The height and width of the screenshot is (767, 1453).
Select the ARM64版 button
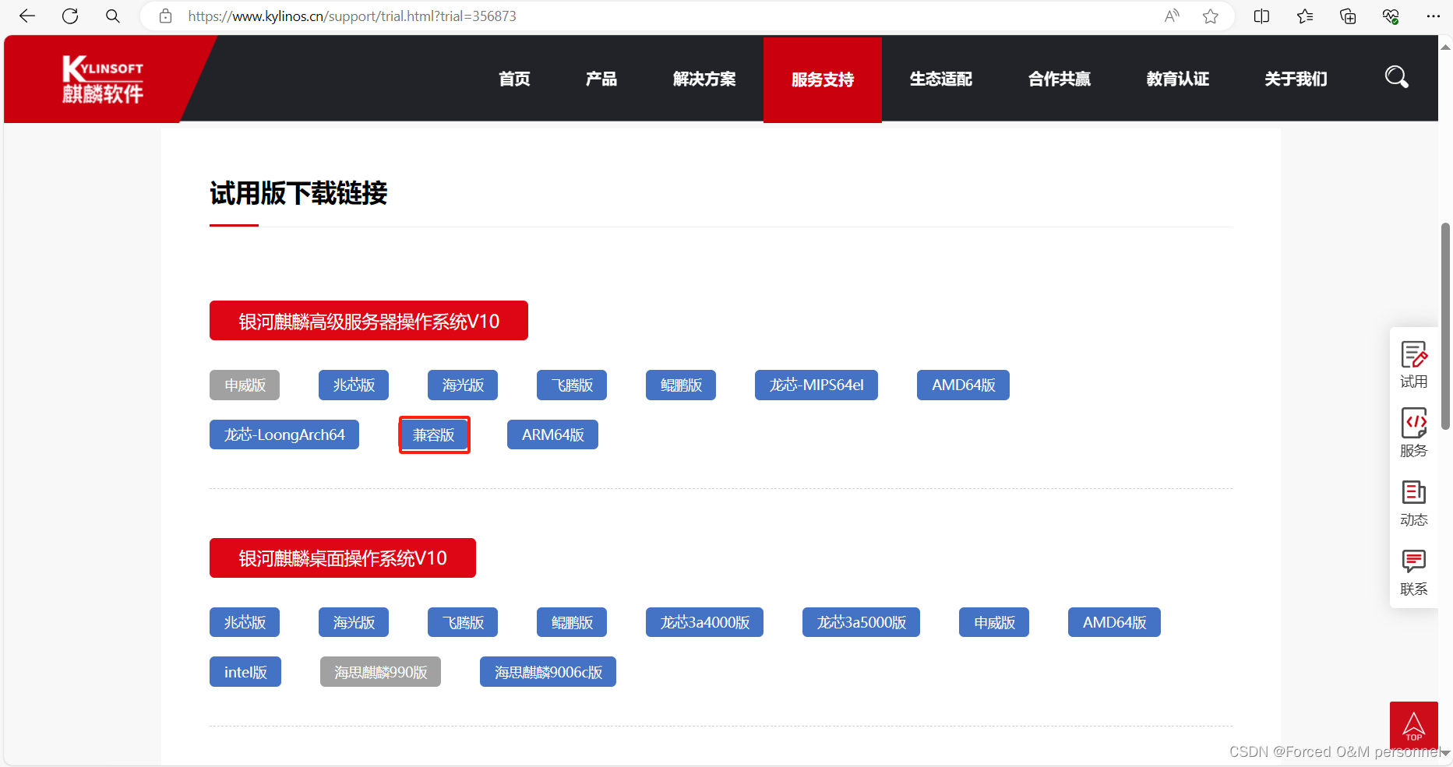(552, 435)
